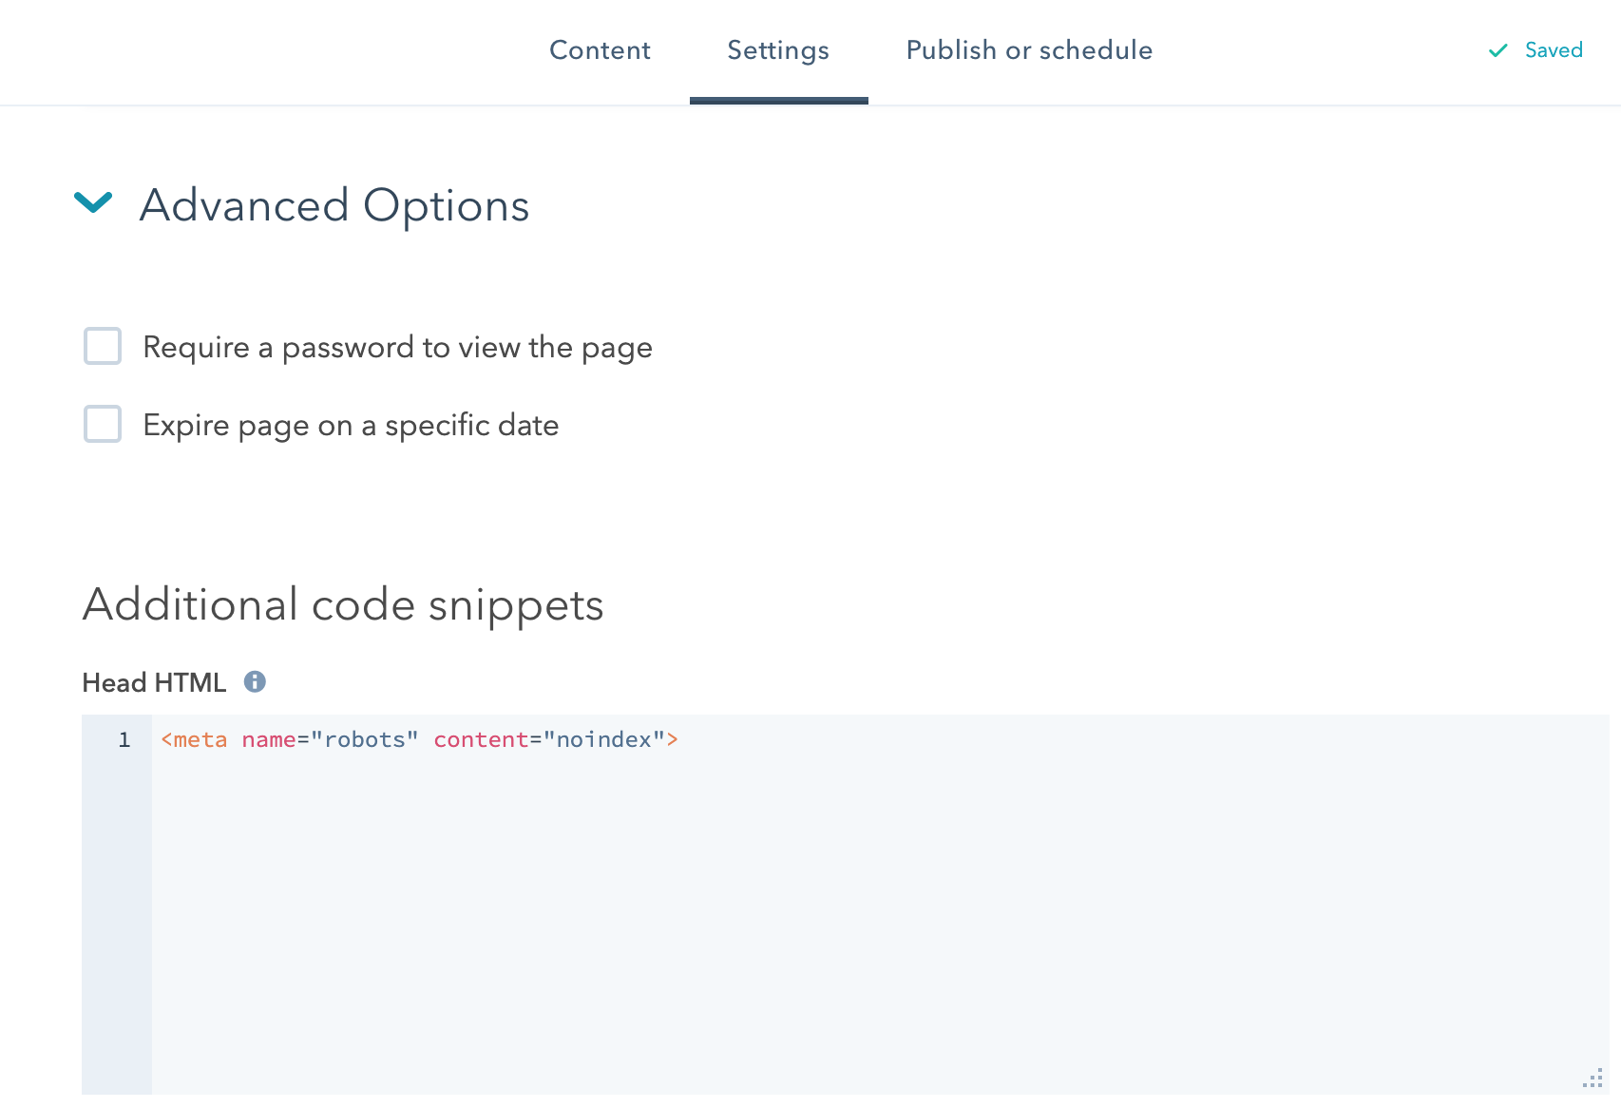Click the Advanced Options heading
Viewport: 1621px width, 1108px height.
click(334, 205)
